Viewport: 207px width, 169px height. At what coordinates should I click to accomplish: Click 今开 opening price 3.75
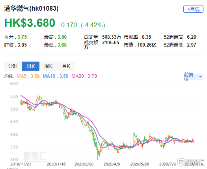click(x=15, y=37)
